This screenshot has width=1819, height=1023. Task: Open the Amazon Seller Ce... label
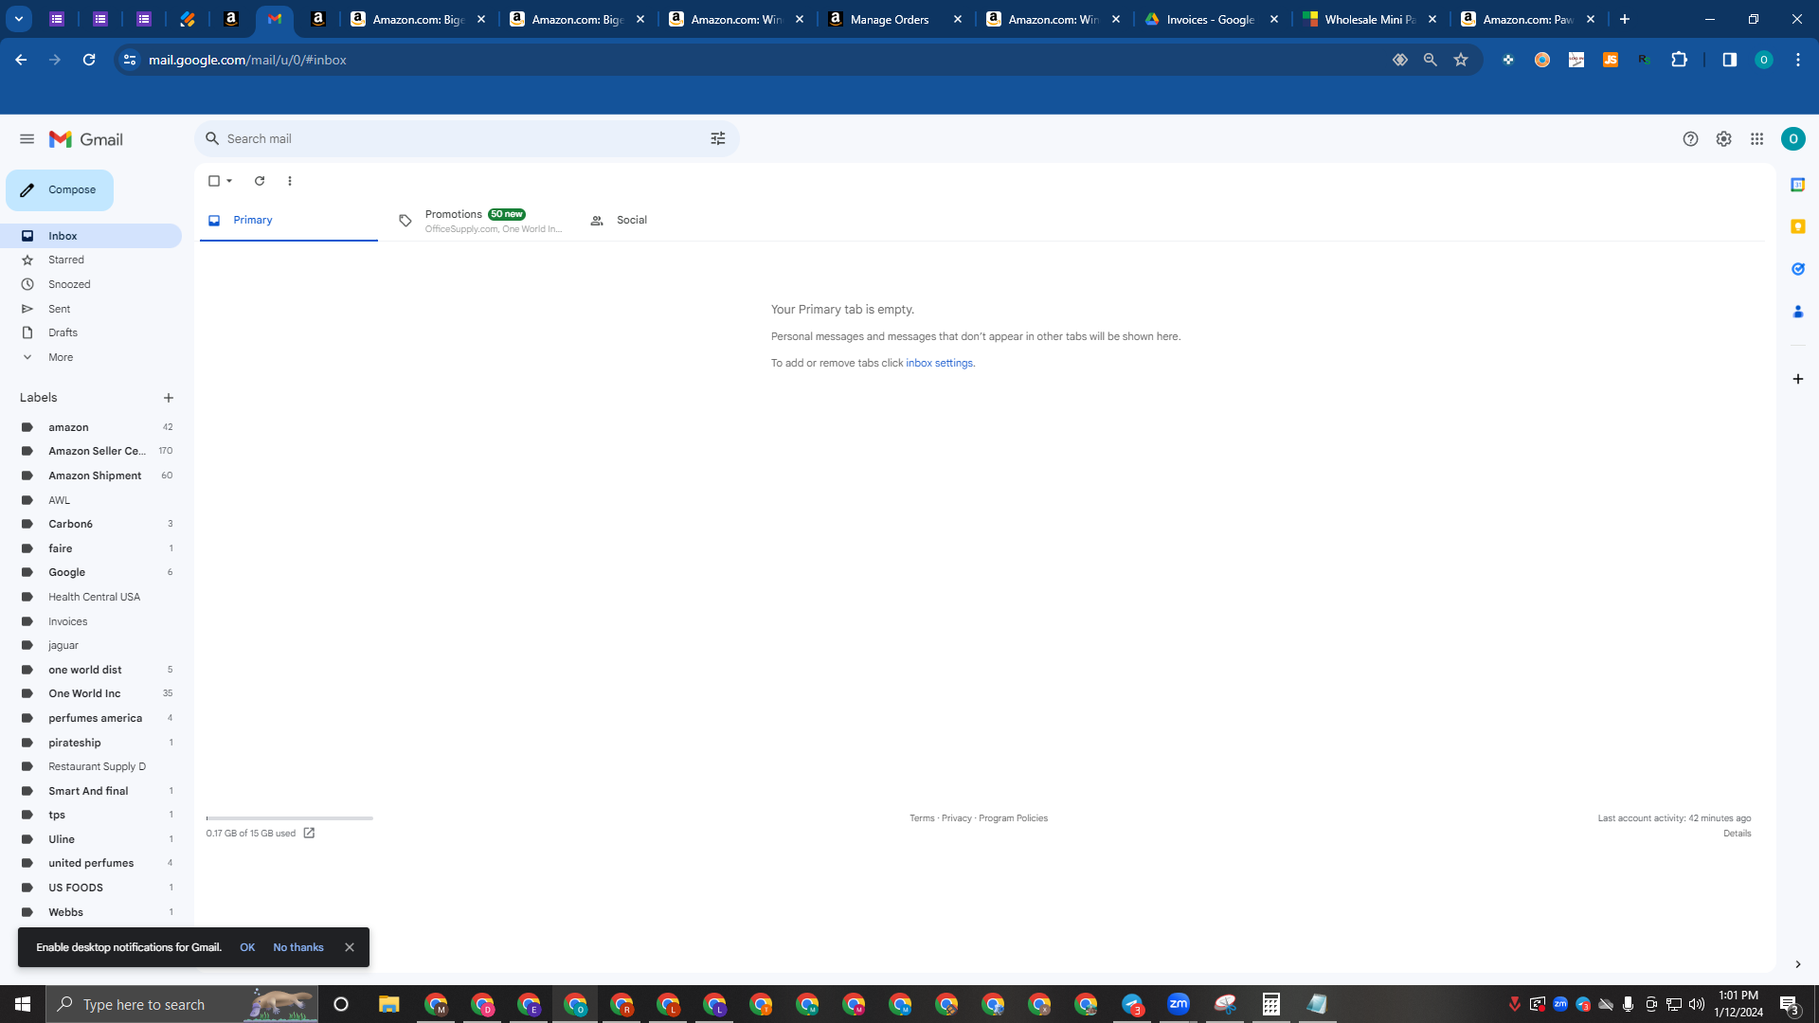(x=91, y=451)
